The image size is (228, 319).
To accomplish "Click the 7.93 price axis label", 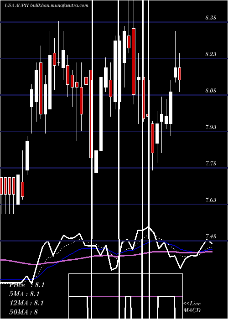I will pos(211,127).
